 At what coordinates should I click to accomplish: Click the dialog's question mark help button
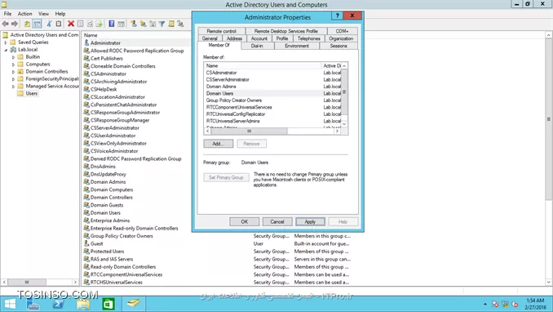pyautogui.click(x=337, y=16)
